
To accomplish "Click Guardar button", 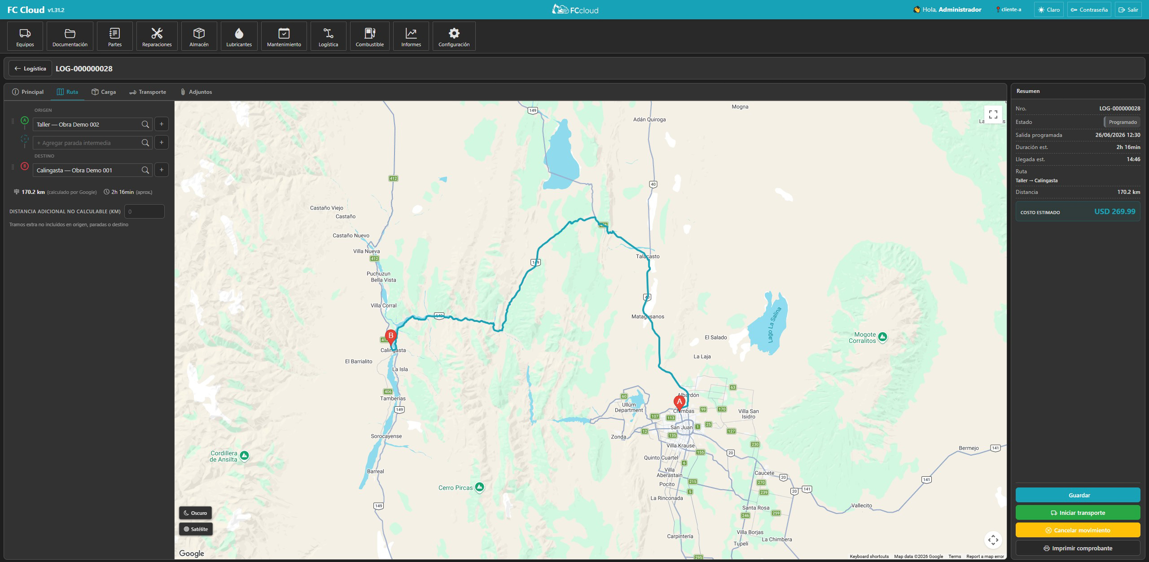I will (x=1078, y=495).
